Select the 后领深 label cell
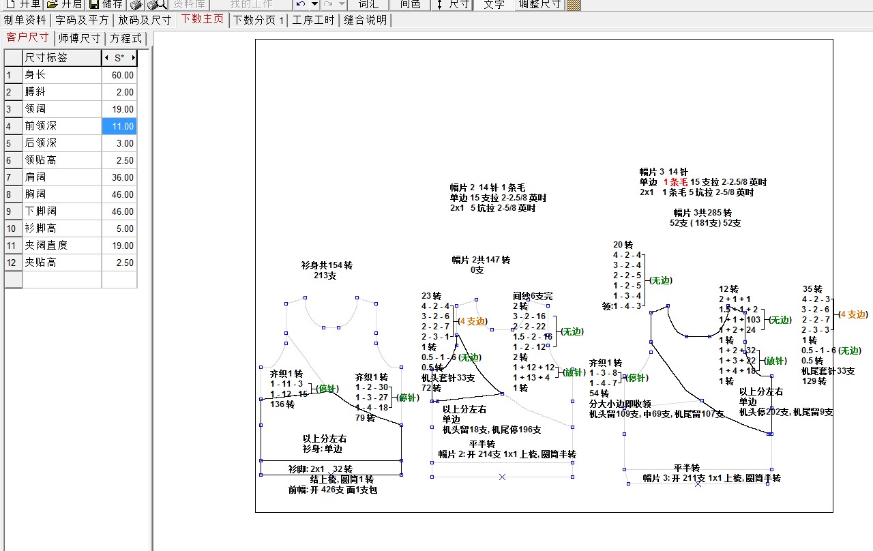 62,143
